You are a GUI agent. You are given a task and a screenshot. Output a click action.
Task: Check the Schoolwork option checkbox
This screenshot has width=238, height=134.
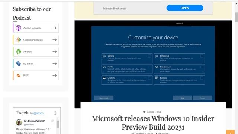pyautogui.click(x=202, y=56)
